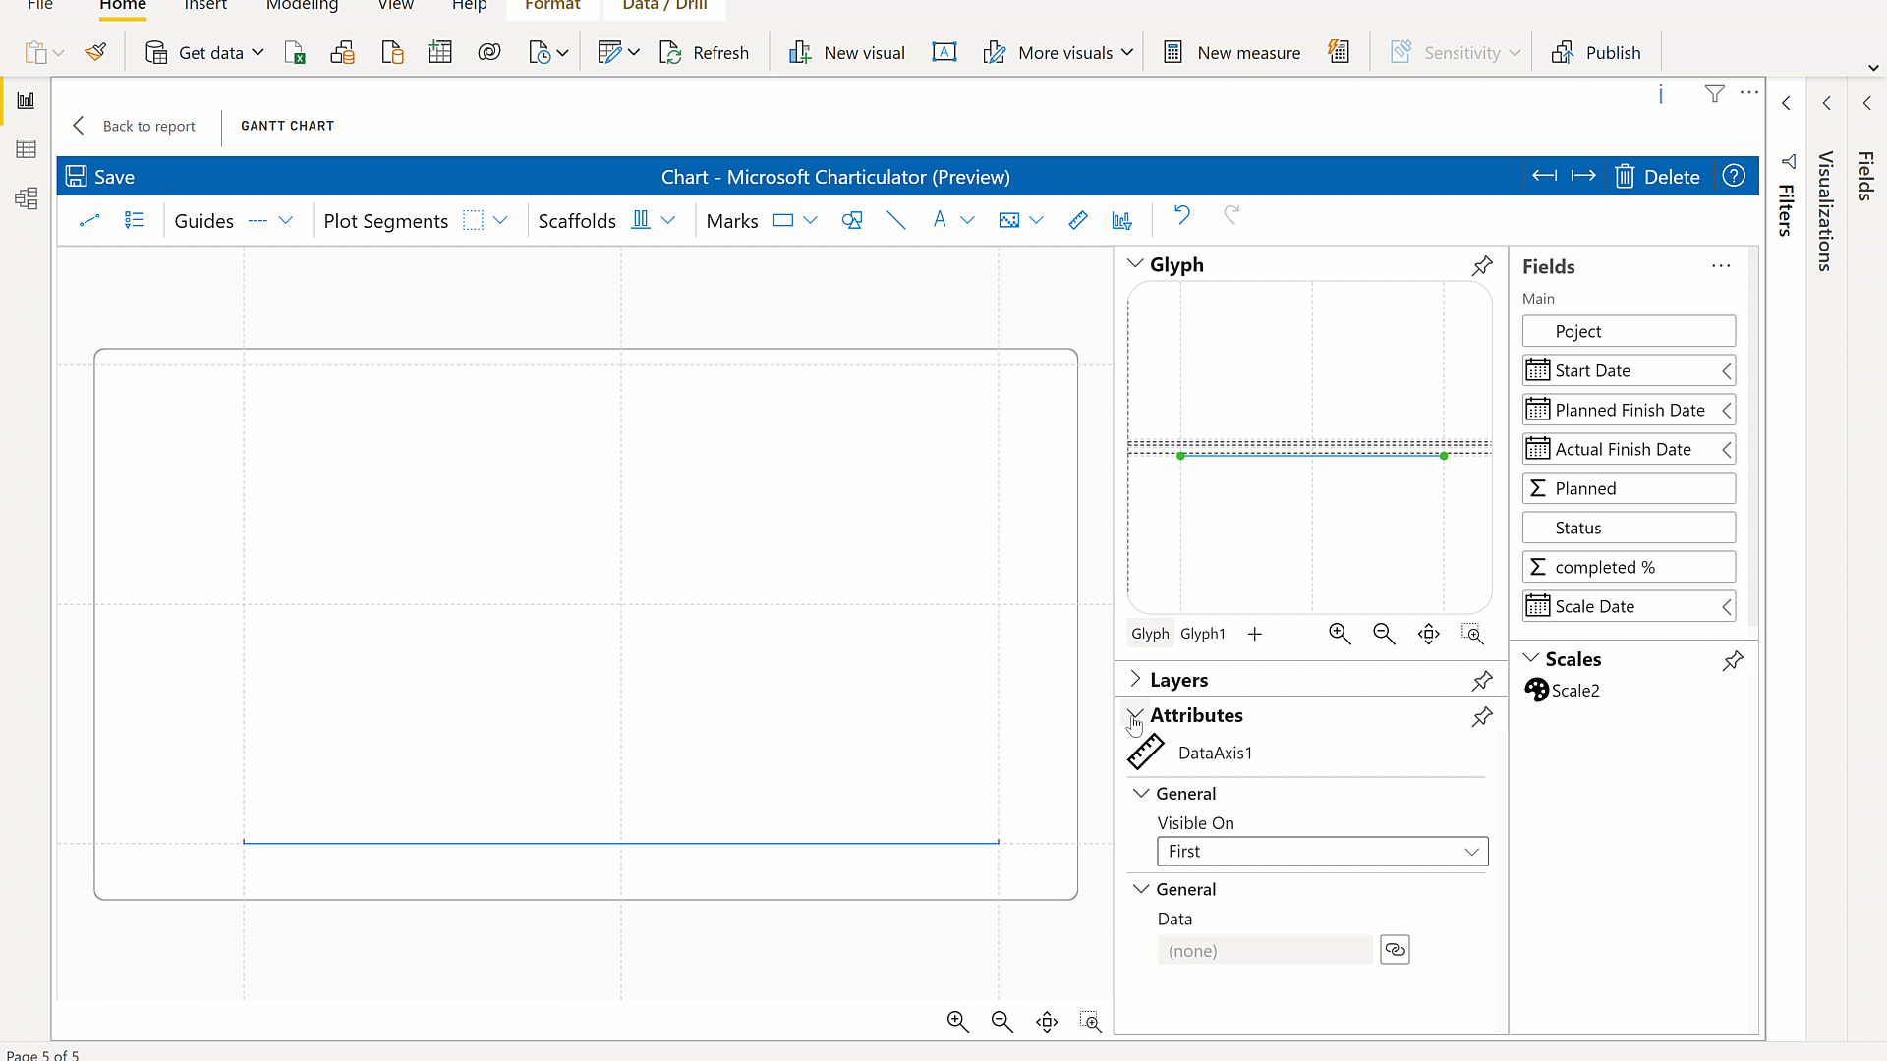1887x1061 pixels.
Task: Click the data bind link icon
Action: (x=1395, y=950)
